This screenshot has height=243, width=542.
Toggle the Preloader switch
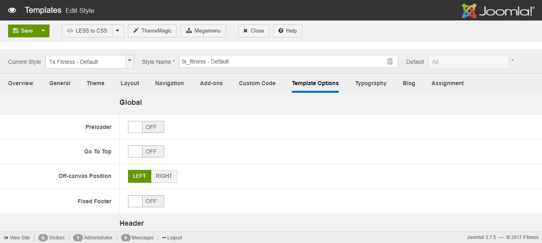click(x=146, y=127)
